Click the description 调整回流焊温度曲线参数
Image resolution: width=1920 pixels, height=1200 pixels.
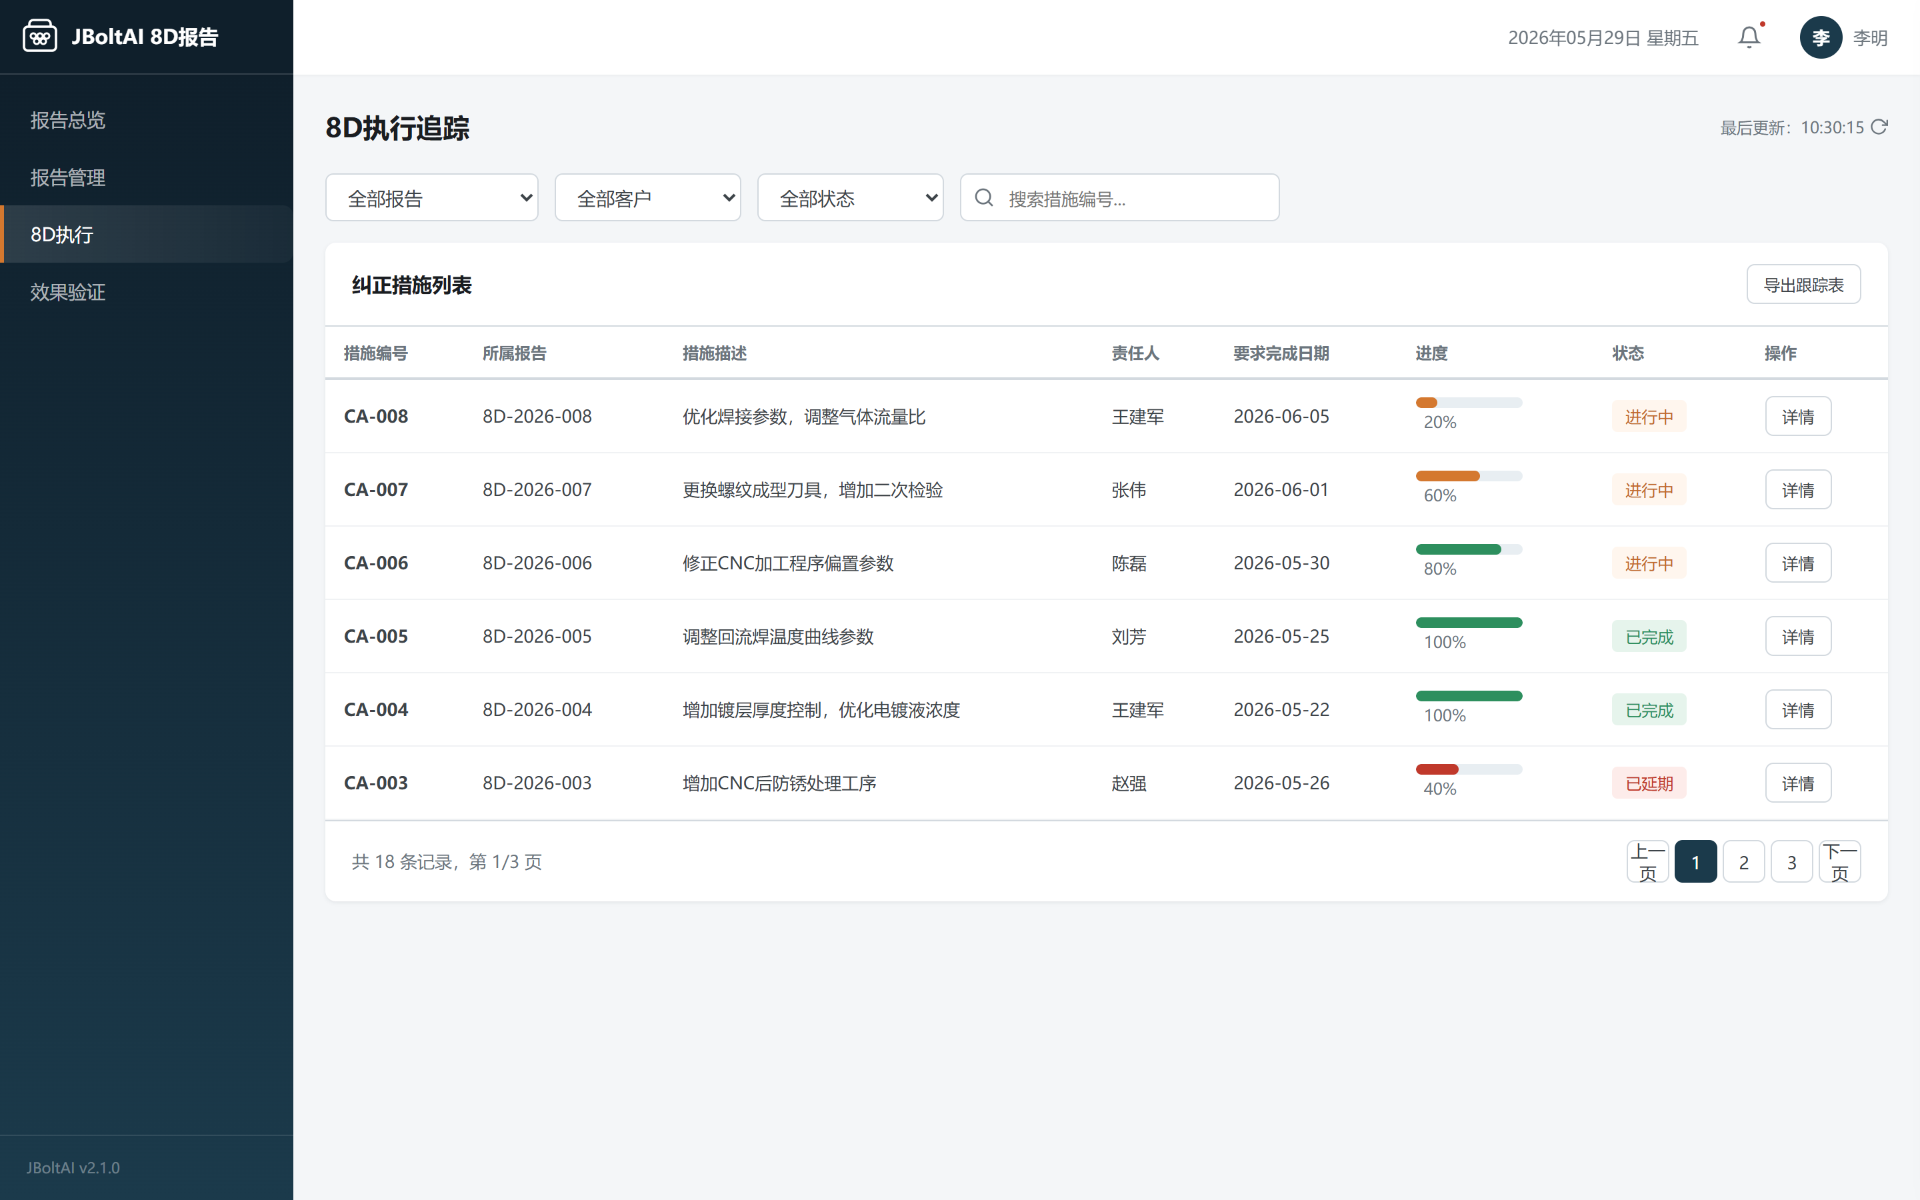[x=777, y=637]
